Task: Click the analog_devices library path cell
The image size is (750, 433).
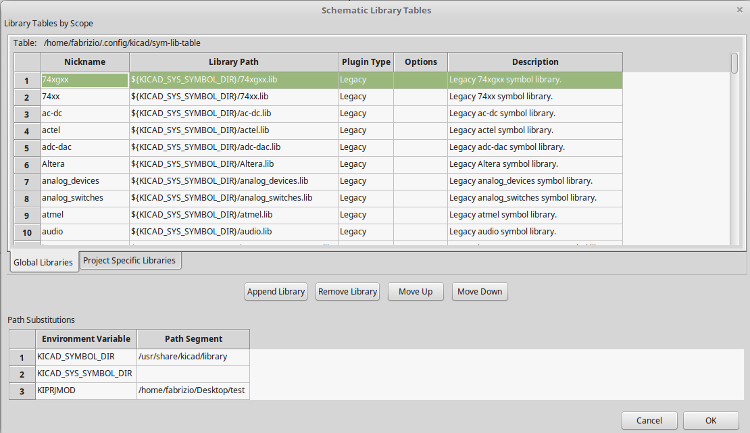Action: (x=233, y=181)
